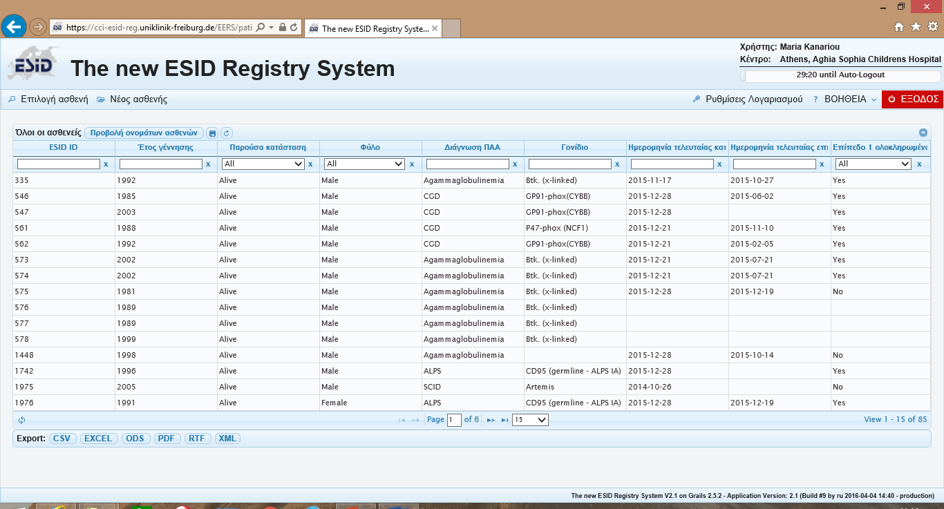Open Φύλο filter dropdown
The width and height of the screenshot is (944, 509).
click(364, 164)
